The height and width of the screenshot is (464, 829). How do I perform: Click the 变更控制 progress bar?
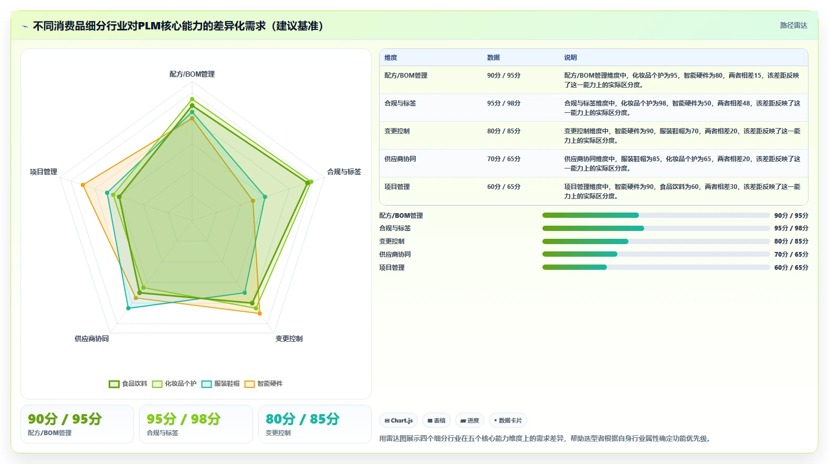point(656,241)
